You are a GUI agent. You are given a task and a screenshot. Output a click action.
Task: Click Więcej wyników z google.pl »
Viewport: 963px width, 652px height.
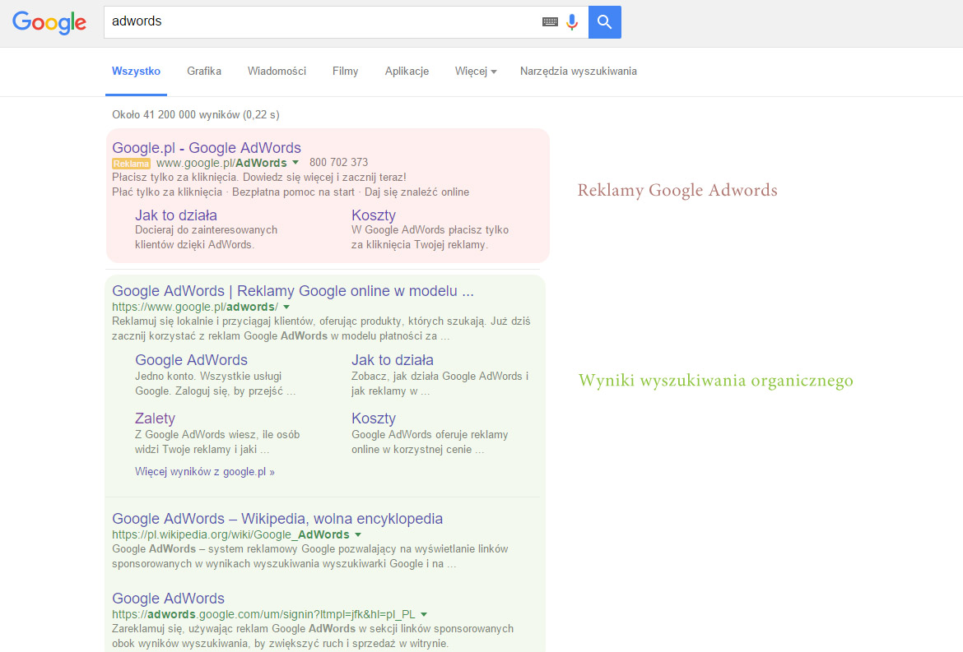pos(204,472)
